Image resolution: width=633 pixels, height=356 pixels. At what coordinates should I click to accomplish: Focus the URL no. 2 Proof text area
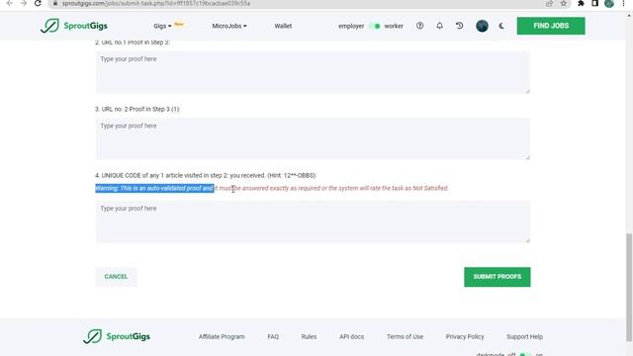pos(313,138)
